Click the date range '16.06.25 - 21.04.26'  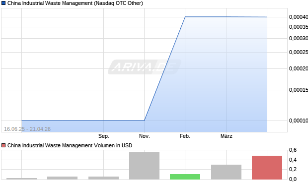(x=27, y=129)
